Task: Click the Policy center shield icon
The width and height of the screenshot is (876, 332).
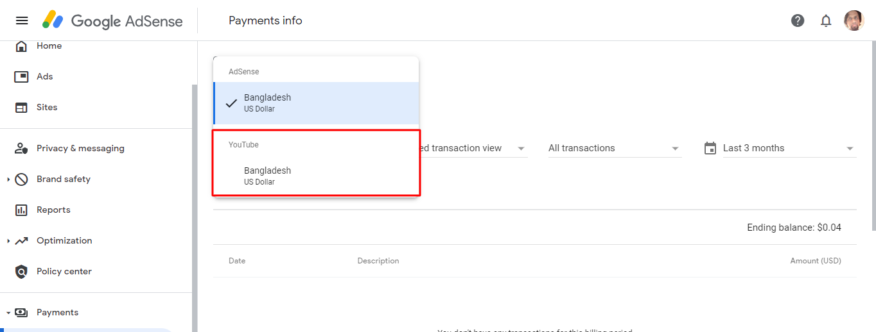Action: (21, 271)
